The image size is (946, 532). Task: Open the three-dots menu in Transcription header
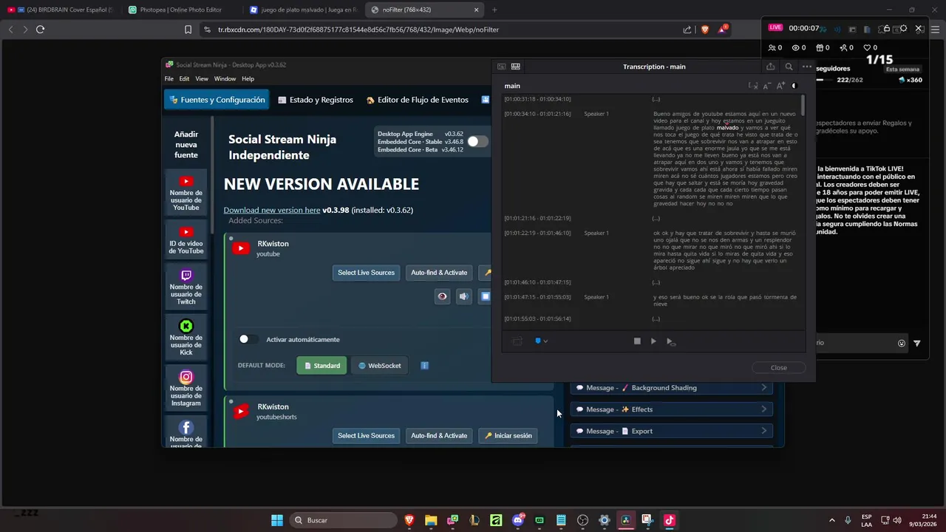point(806,66)
